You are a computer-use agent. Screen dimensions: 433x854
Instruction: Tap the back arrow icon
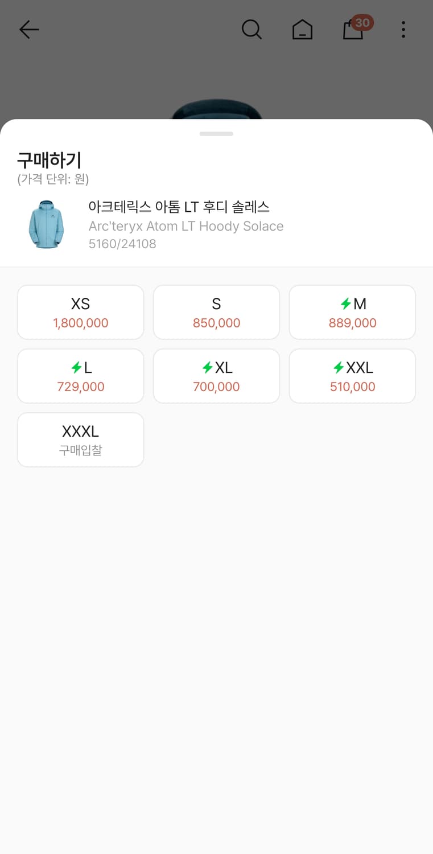pyautogui.click(x=29, y=30)
